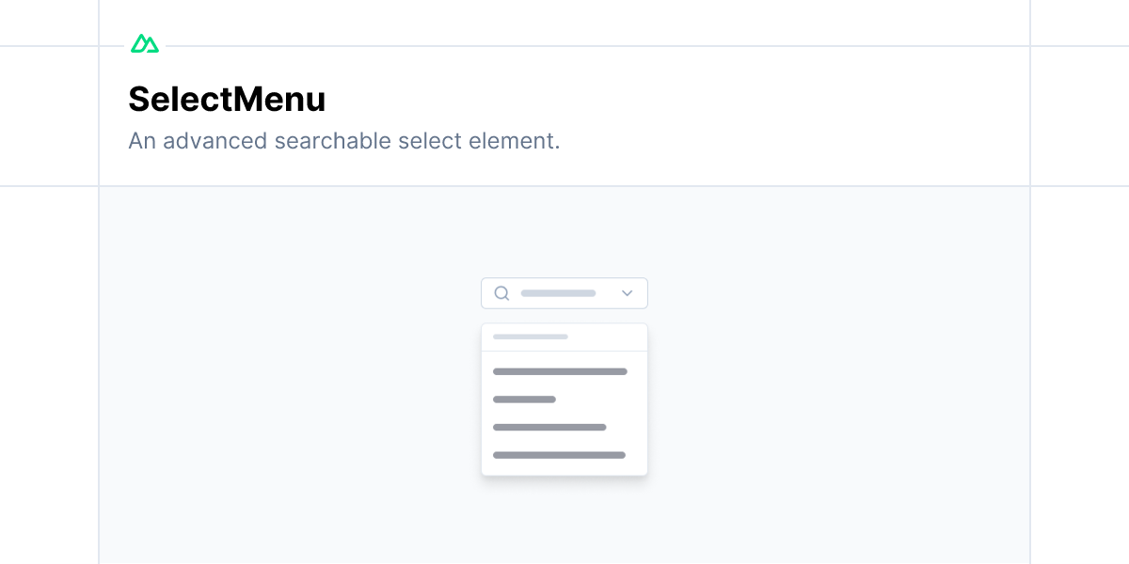This screenshot has height=564, width=1129.
Task: Focus the search field atop the dropdown list
Action: point(531,337)
